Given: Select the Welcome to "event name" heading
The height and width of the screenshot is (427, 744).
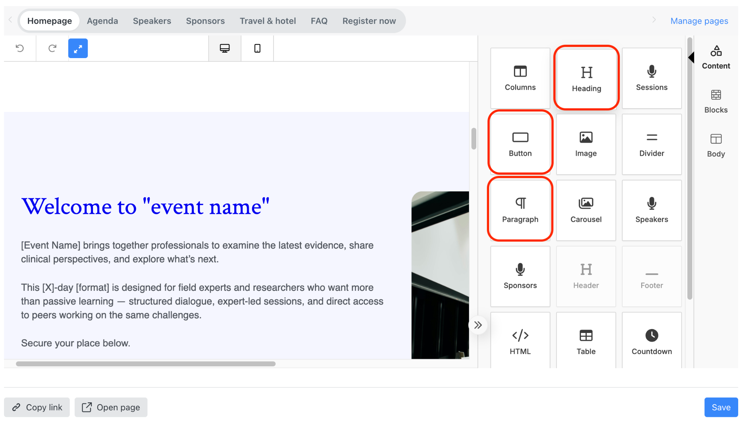Looking at the screenshot, I should (x=145, y=207).
